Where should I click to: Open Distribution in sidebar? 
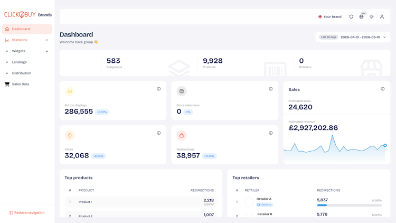click(x=22, y=73)
